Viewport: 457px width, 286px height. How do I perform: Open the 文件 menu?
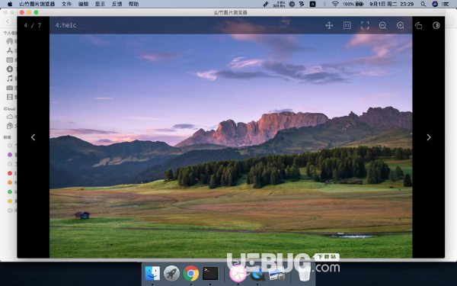pyautogui.click(x=66, y=4)
